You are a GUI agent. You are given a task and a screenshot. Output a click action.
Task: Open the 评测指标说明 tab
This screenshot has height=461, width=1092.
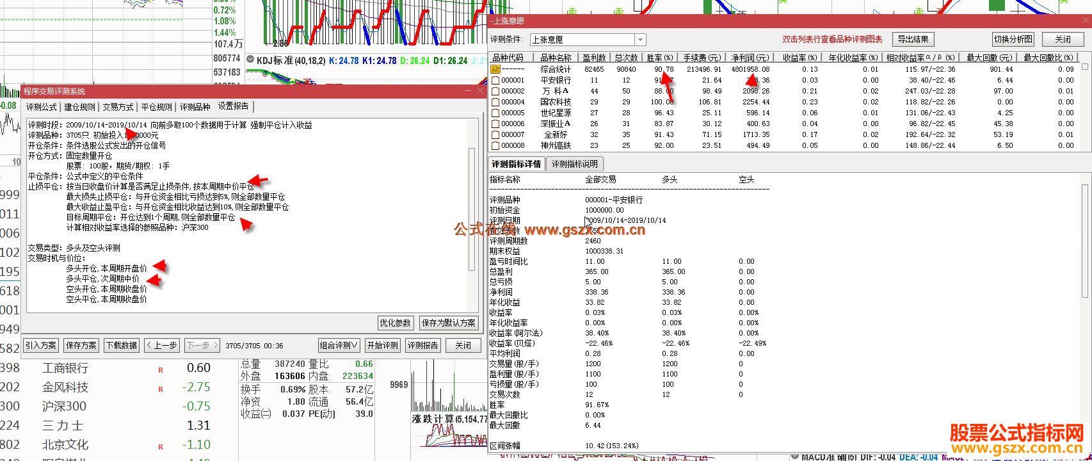575,164
